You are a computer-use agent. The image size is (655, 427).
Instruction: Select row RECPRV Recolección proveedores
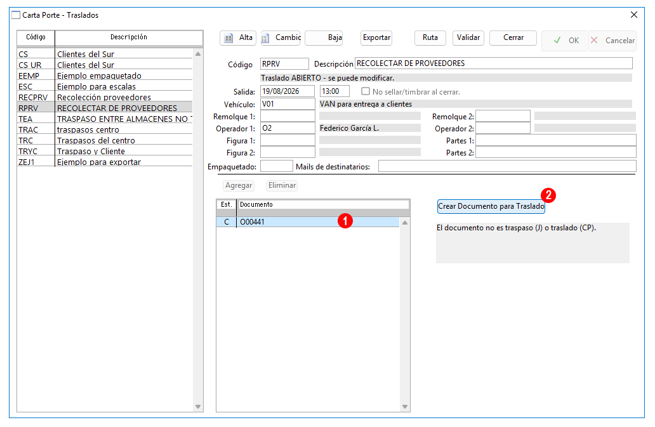pyautogui.click(x=105, y=97)
